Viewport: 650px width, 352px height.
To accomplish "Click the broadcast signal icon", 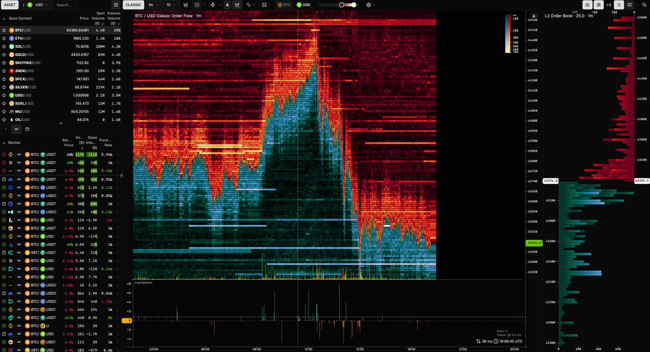I will pyautogui.click(x=609, y=5).
